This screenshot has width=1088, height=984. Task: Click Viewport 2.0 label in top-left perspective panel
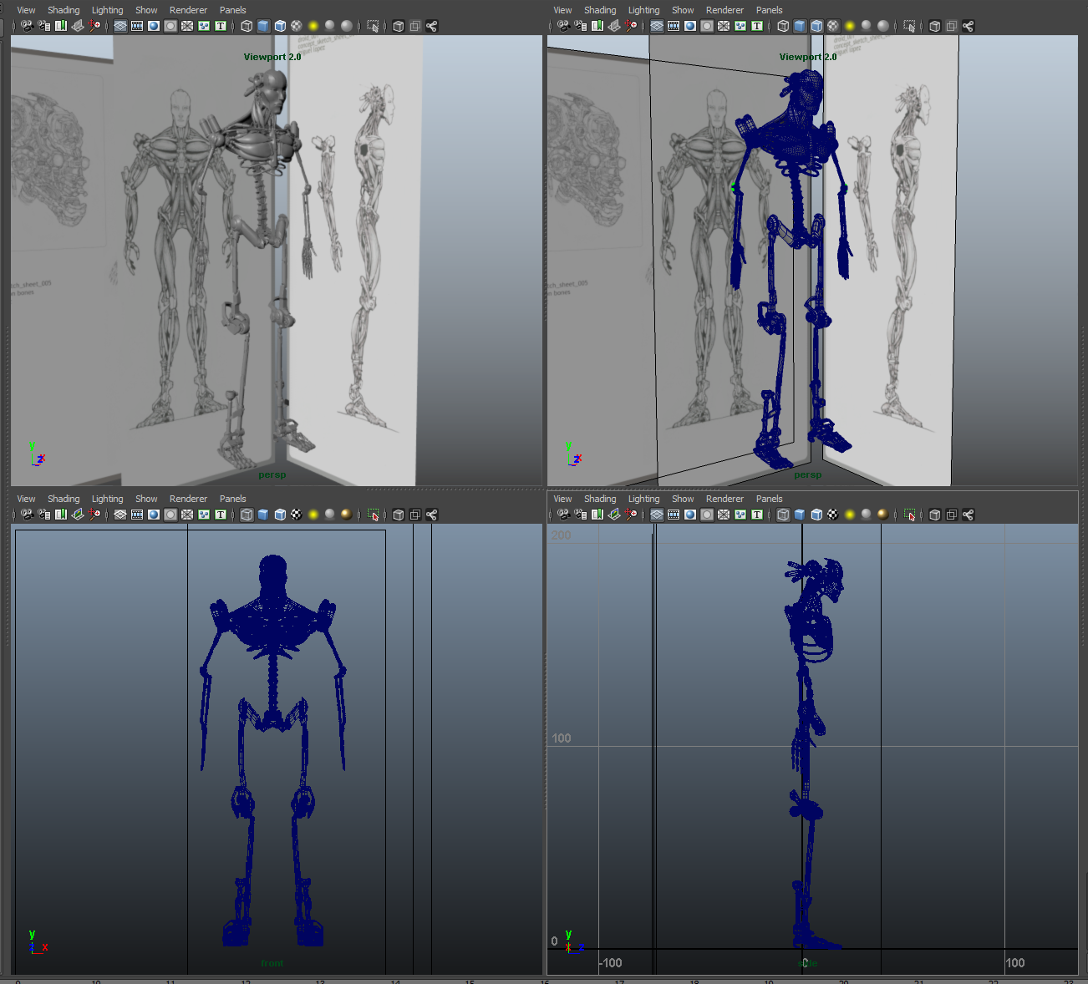point(272,57)
